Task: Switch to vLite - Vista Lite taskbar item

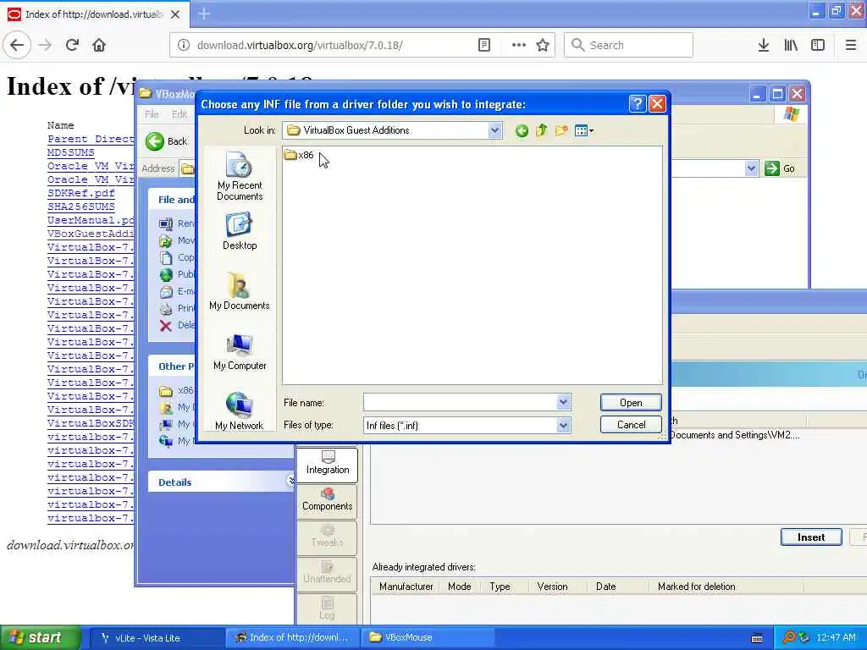Action: [157, 638]
